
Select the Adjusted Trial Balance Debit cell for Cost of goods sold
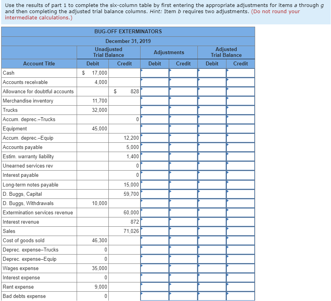pyautogui.click(x=212, y=240)
